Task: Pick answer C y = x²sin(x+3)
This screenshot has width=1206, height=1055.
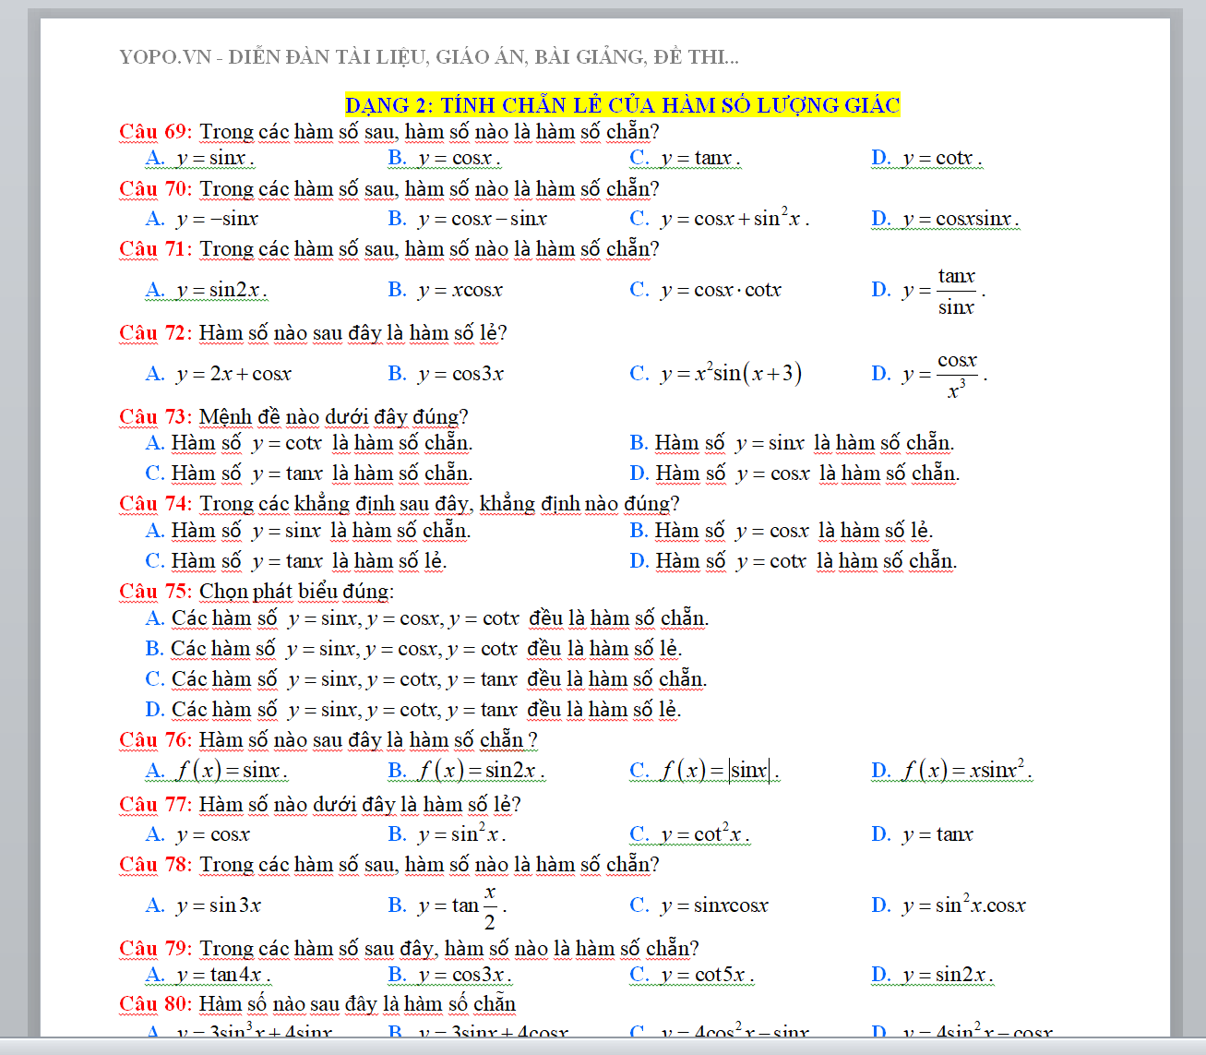Action: 716,374
